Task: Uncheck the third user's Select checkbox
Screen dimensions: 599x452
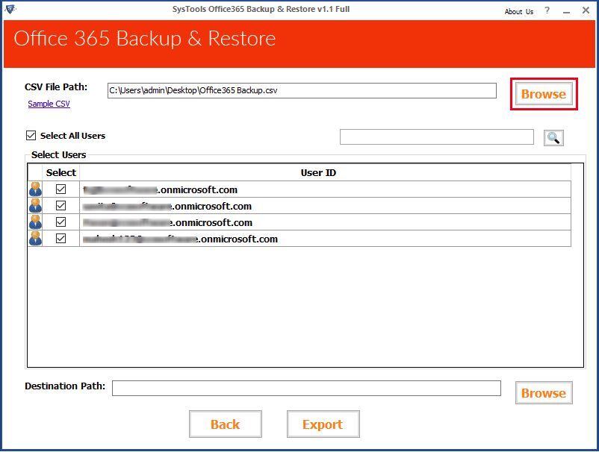Action: click(61, 222)
